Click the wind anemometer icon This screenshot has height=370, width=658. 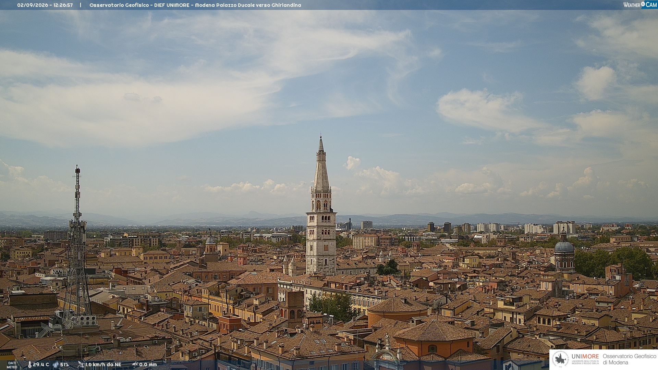pyautogui.click(x=81, y=365)
